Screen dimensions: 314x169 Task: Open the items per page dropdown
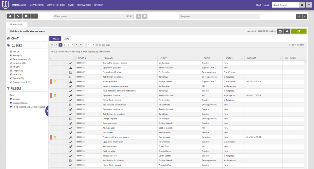pos(91,45)
